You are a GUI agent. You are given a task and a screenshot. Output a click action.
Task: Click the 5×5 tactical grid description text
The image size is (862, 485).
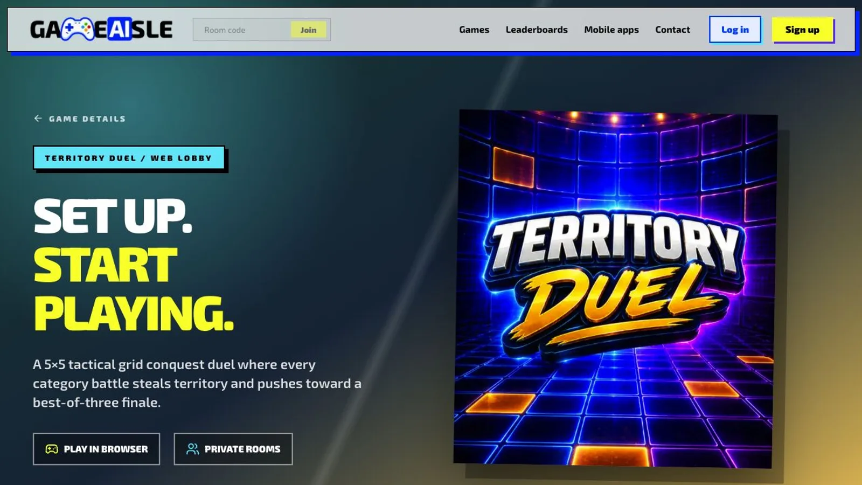tap(197, 383)
